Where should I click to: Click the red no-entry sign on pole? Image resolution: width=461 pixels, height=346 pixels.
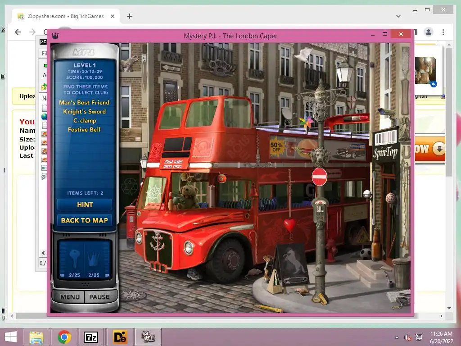[319, 177]
